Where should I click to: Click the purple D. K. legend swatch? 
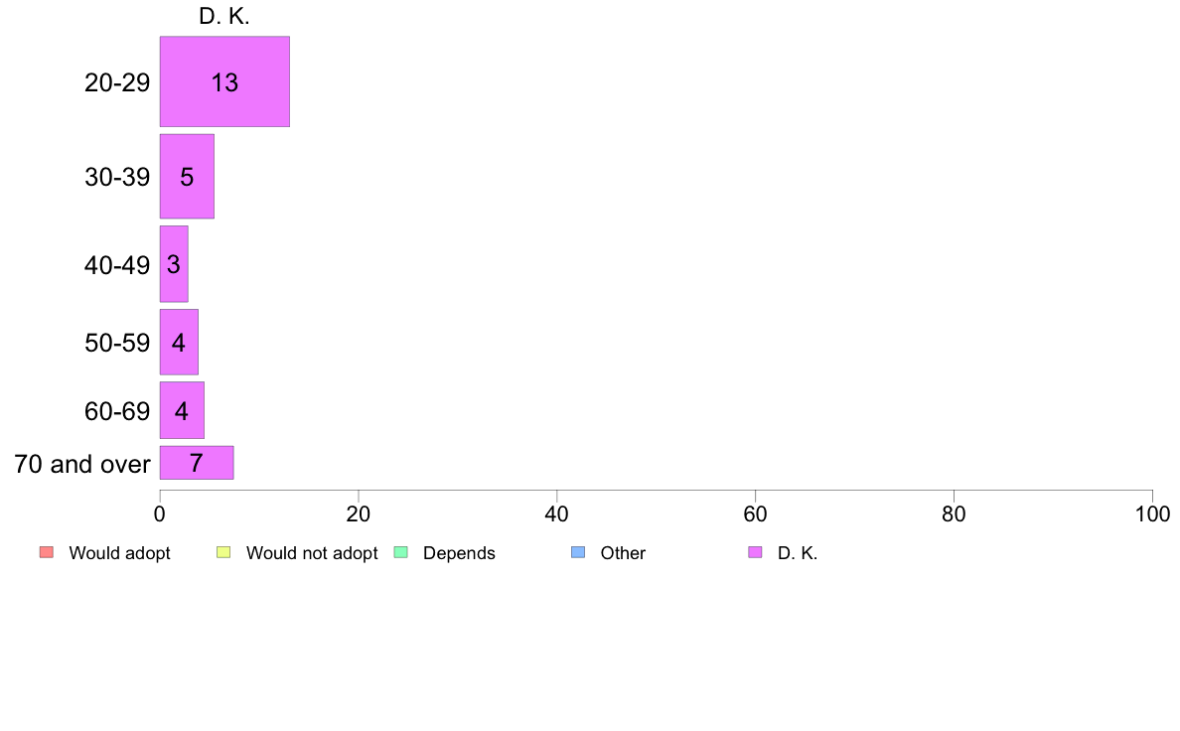(756, 552)
